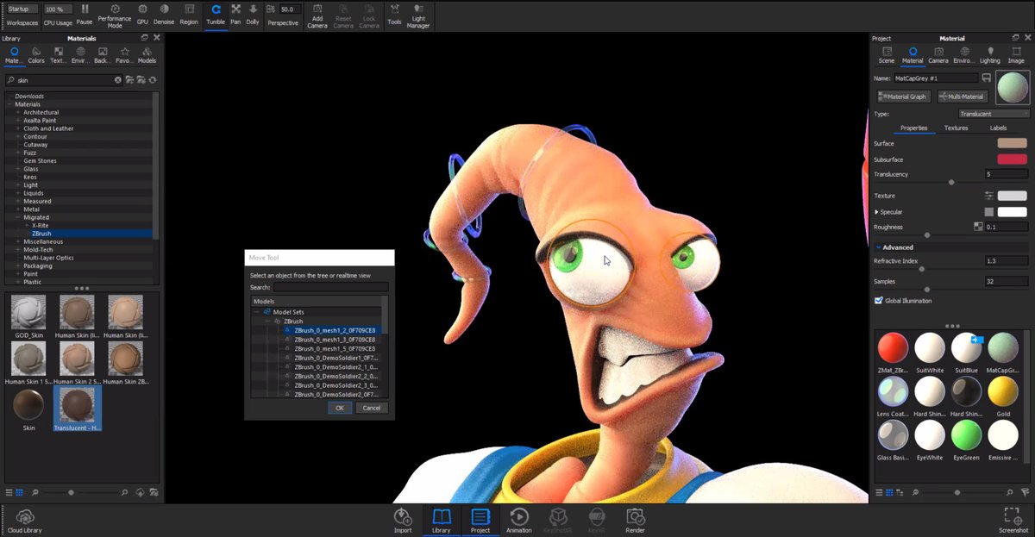Screen dimensions: 1035x537
Task: Refresh the library using the reload icon
Action: (153, 79)
